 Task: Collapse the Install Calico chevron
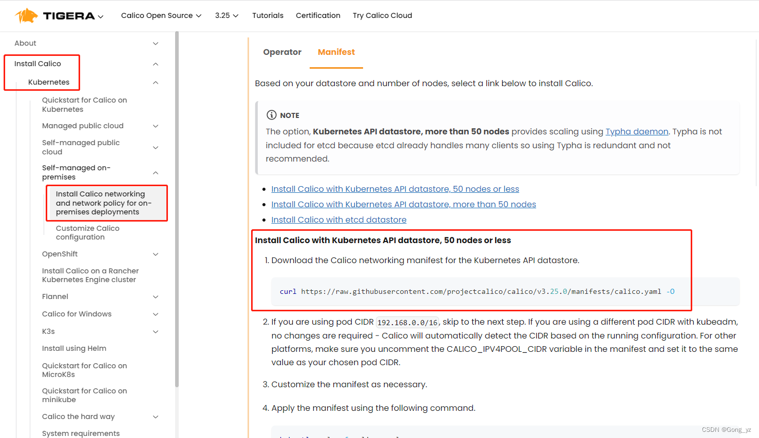pyautogui.click(x=156, y=64)
